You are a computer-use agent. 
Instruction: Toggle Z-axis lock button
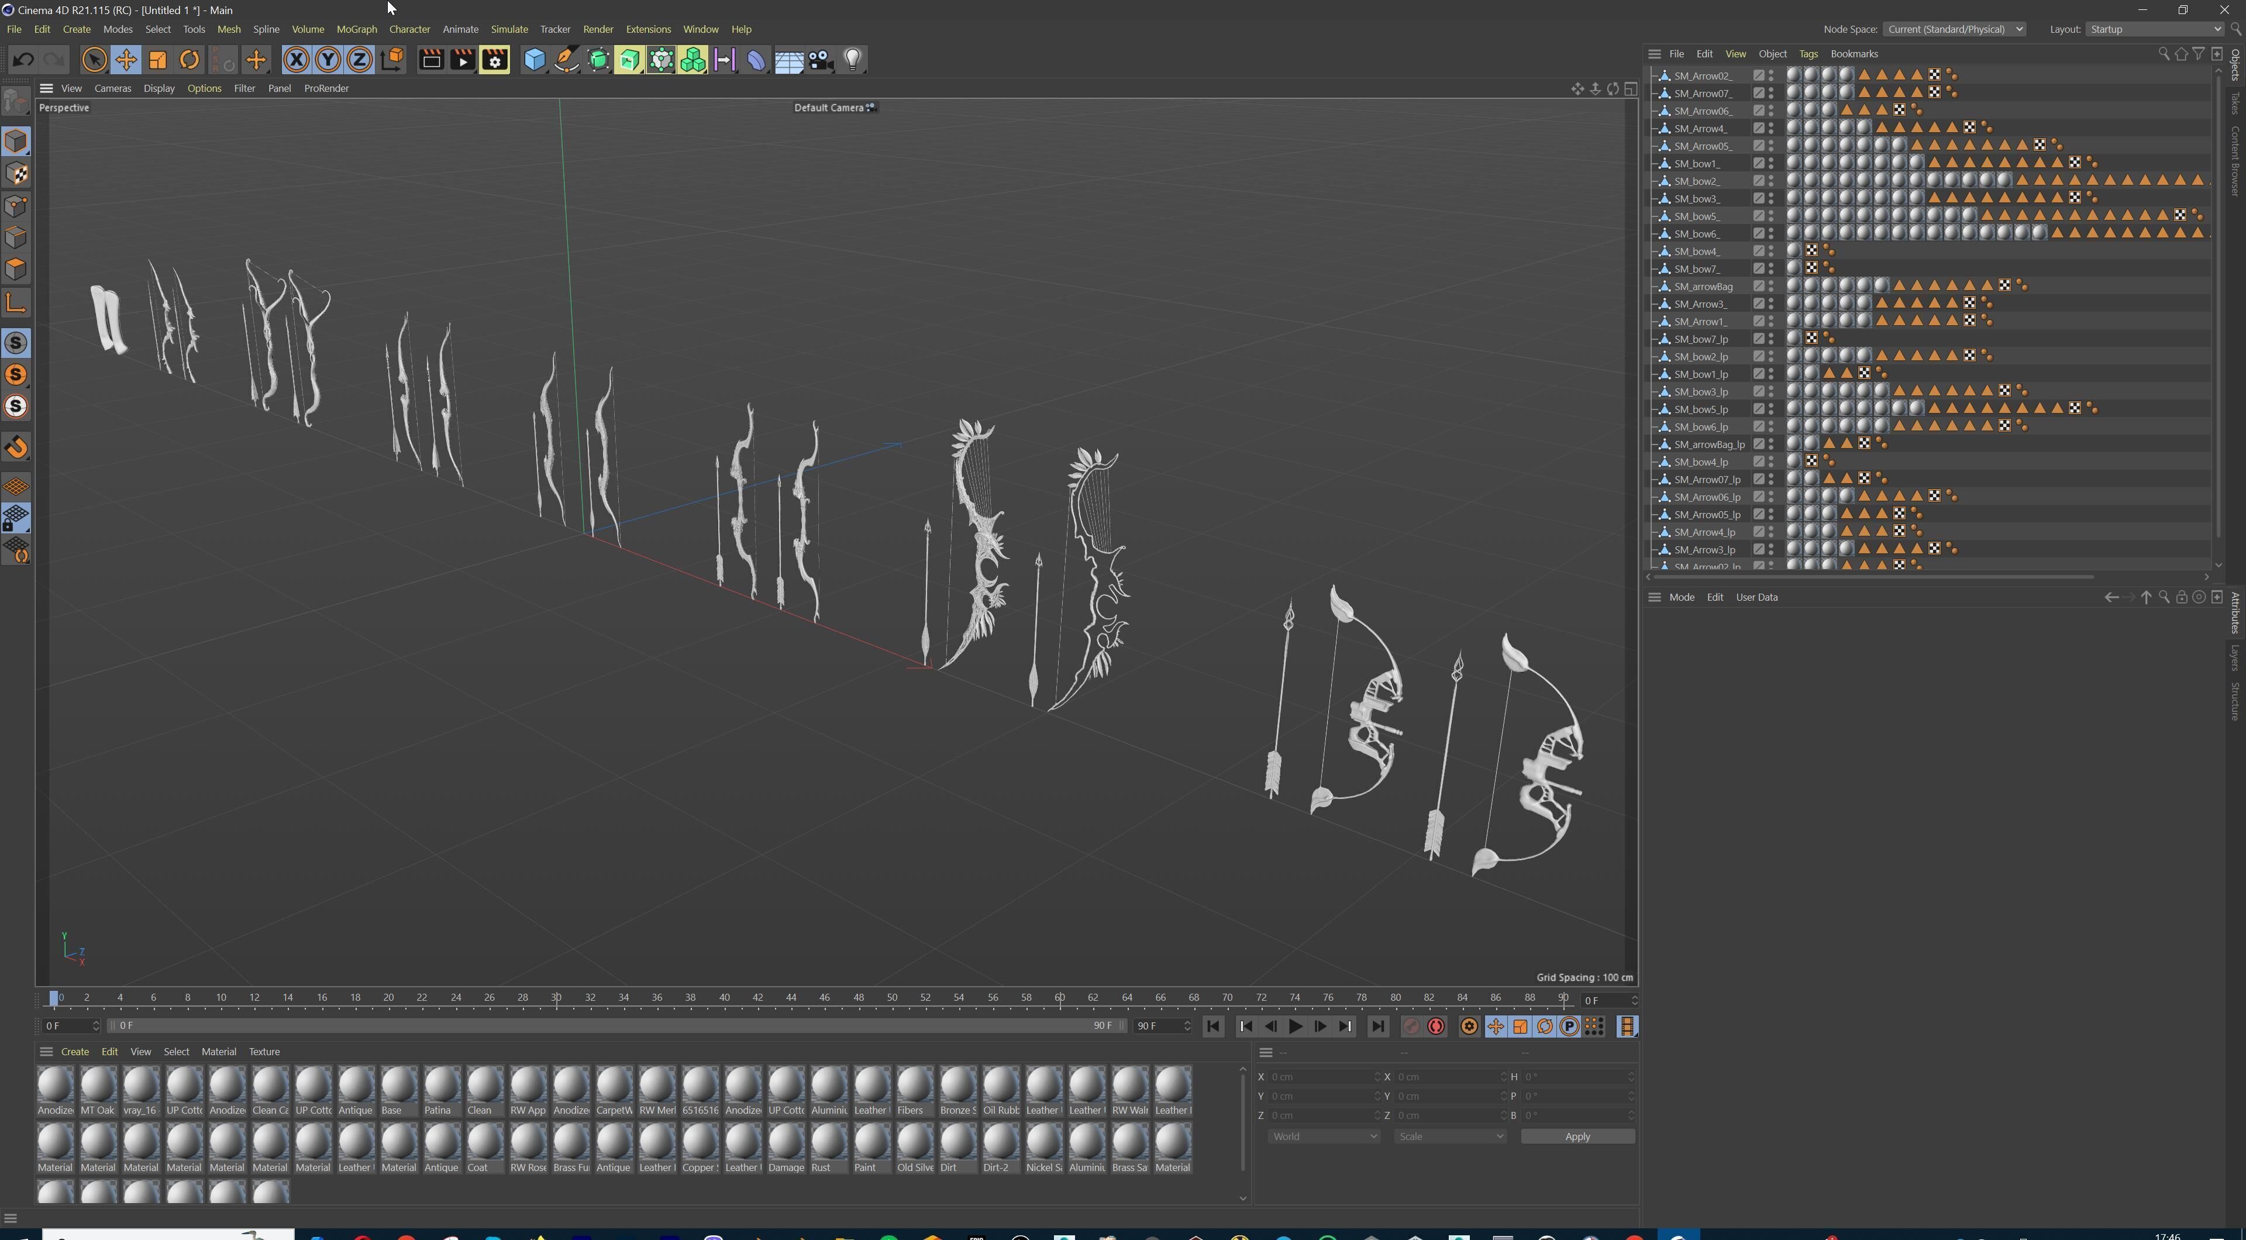(x=359, y=60)
